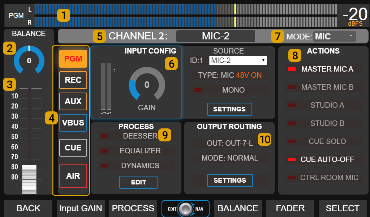Enable the VBUS button
Viewport: 370px width, 217px height.
click(x=73, y=123)
